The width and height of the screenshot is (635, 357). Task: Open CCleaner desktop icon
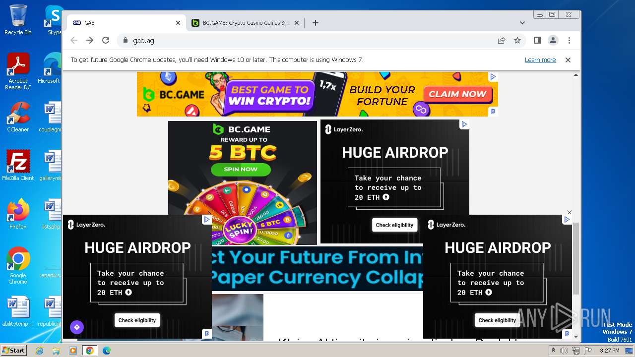pos(18,117)
